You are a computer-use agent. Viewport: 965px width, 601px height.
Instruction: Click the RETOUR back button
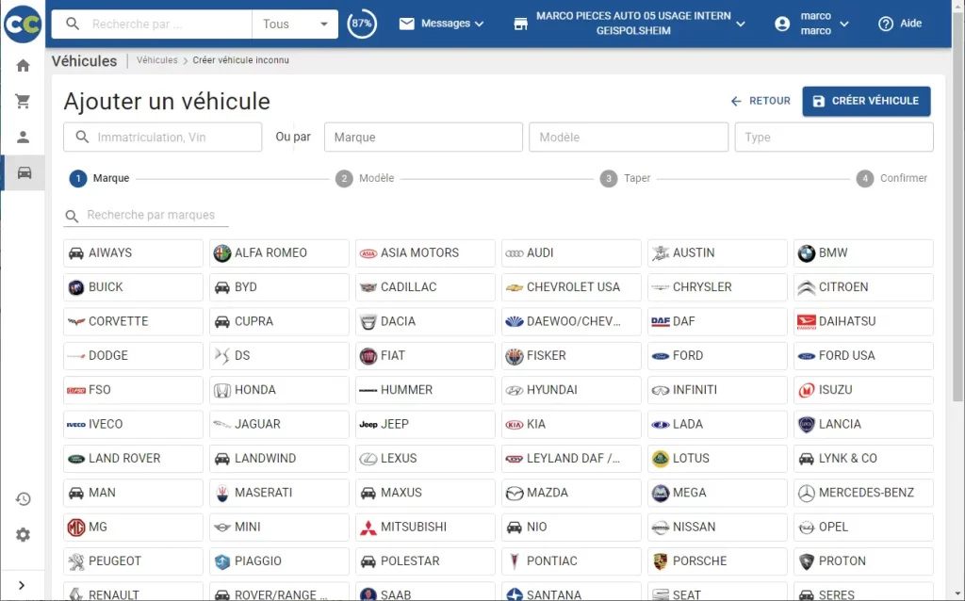coord(761,101)
